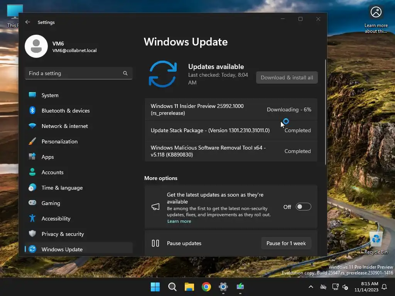
Task: Click the large blue update sync icon
Action: click(163, 74)
